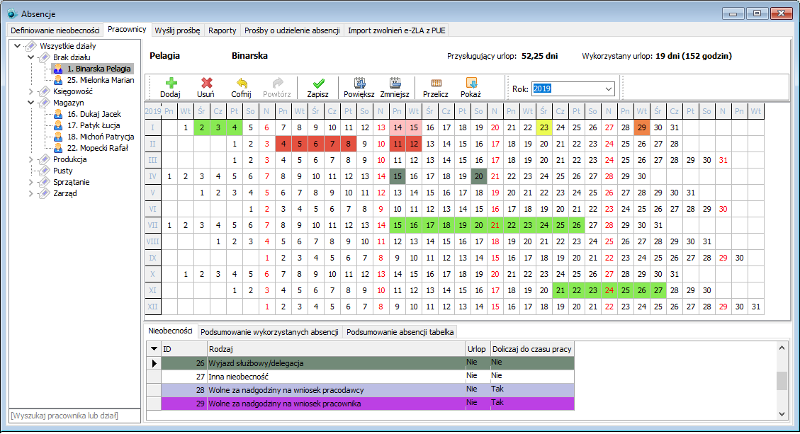
Task: Switch to Definiowanie nieobecności tab
Action: point(55,30)
